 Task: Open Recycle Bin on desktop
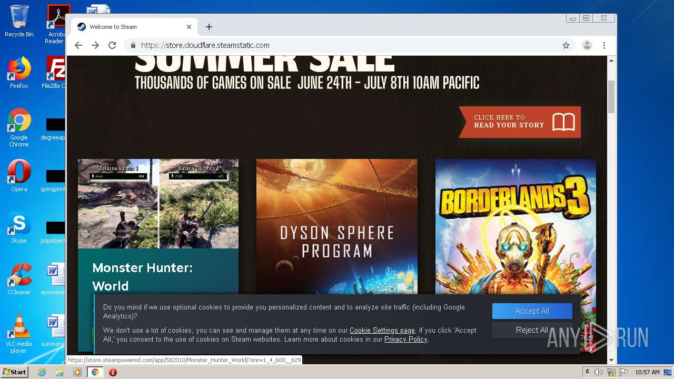19,21
